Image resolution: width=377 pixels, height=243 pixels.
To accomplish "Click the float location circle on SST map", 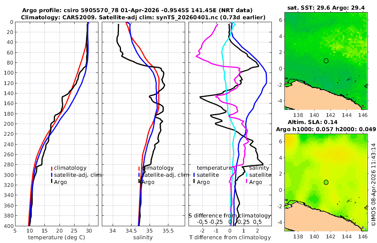I will tap(326, 61).
